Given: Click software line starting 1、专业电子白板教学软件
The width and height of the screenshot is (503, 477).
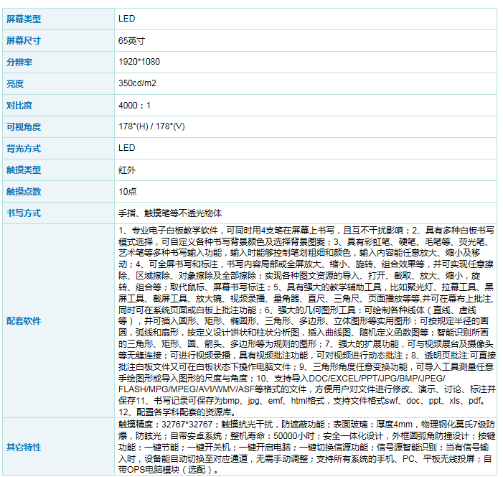Looking at the screenshot, I should pos(306,231).
